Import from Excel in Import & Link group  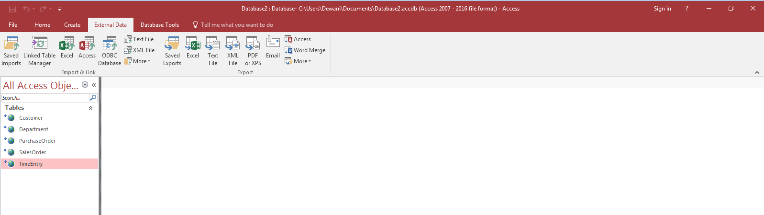point(66,48)
